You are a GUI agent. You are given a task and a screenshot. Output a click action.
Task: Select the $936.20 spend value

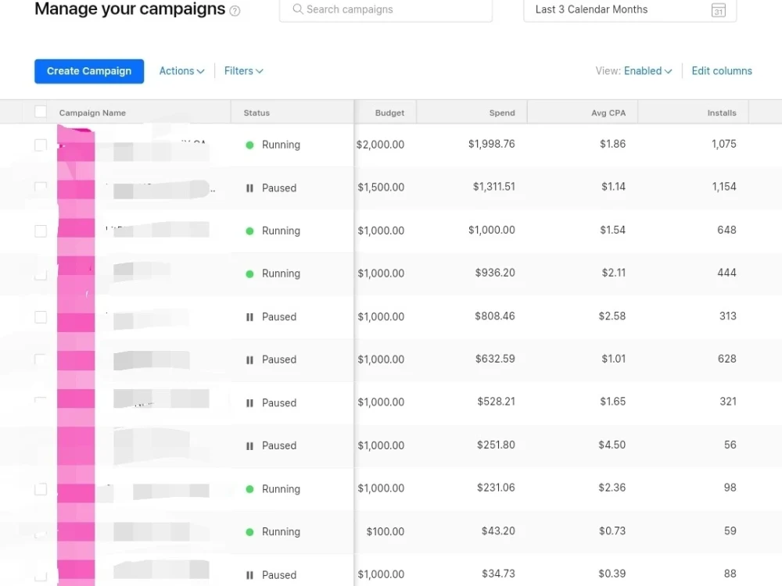495,273
